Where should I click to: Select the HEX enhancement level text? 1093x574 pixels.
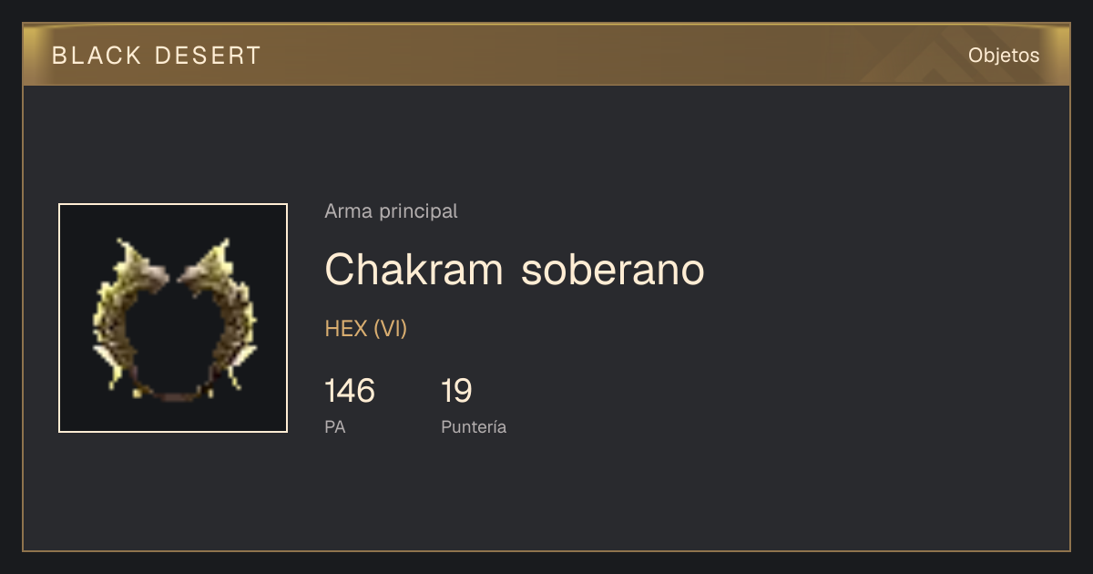[x=346, y=329]
